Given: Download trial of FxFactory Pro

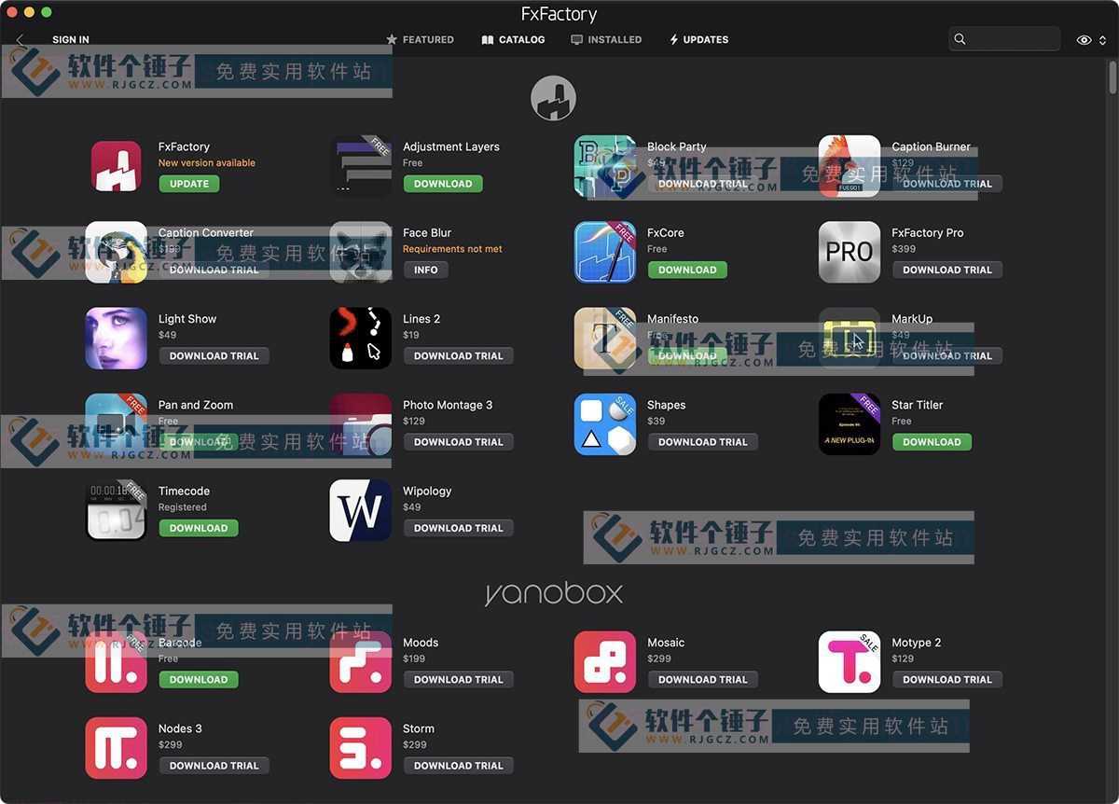Looking at the screenshot, I should 947,270.
